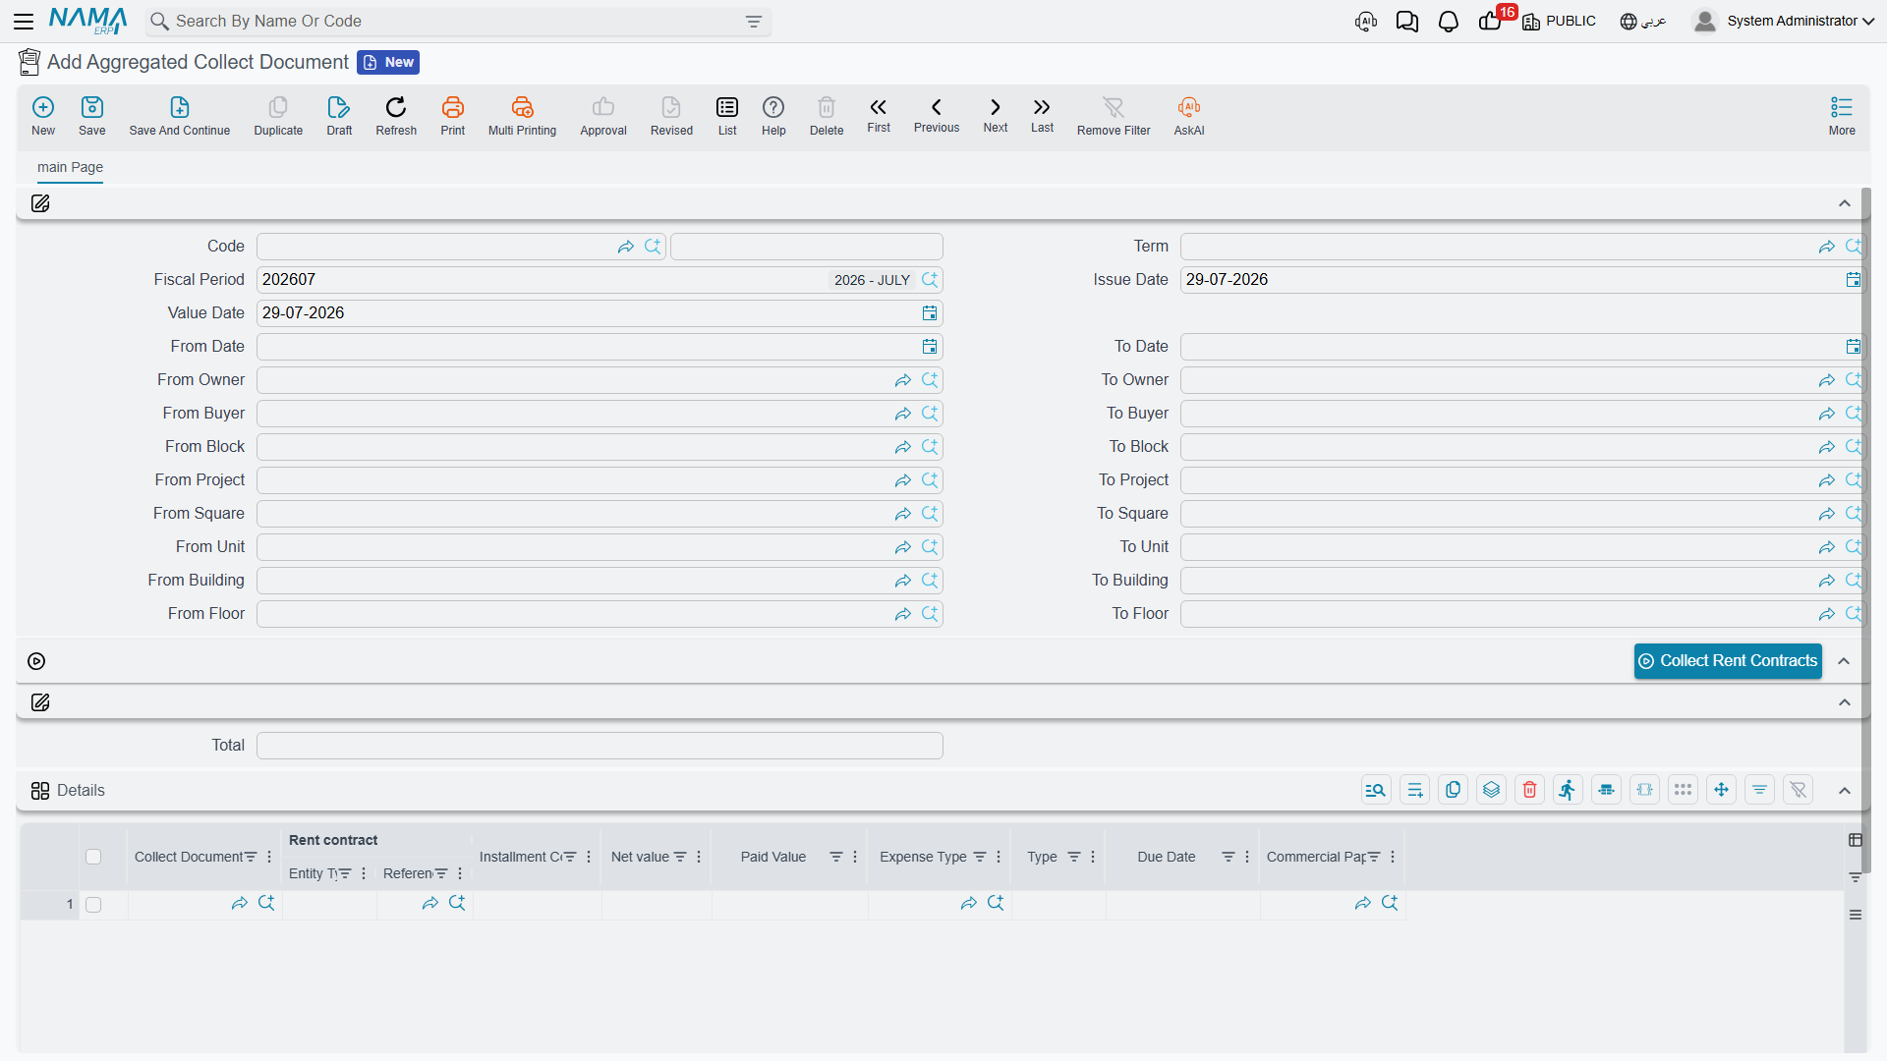Check the row 1 checkbox
Screen dimensions: 1887x1061
(x=93, y=905)
